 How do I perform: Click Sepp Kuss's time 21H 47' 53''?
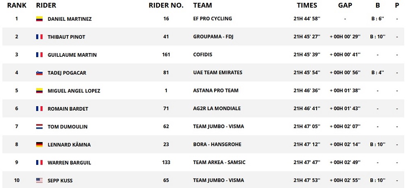[307, 180]
